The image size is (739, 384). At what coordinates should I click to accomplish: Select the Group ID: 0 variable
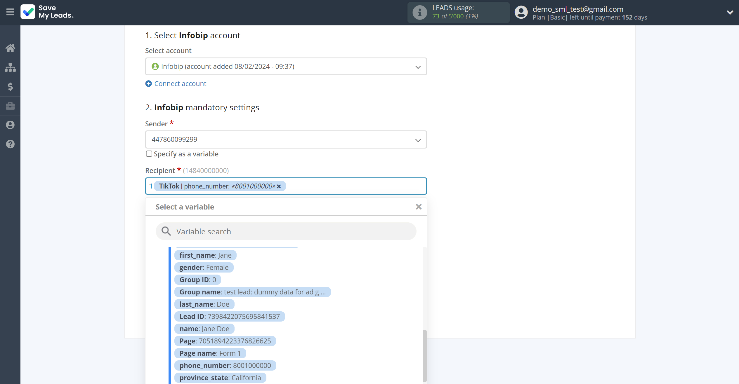click(198, 280)
